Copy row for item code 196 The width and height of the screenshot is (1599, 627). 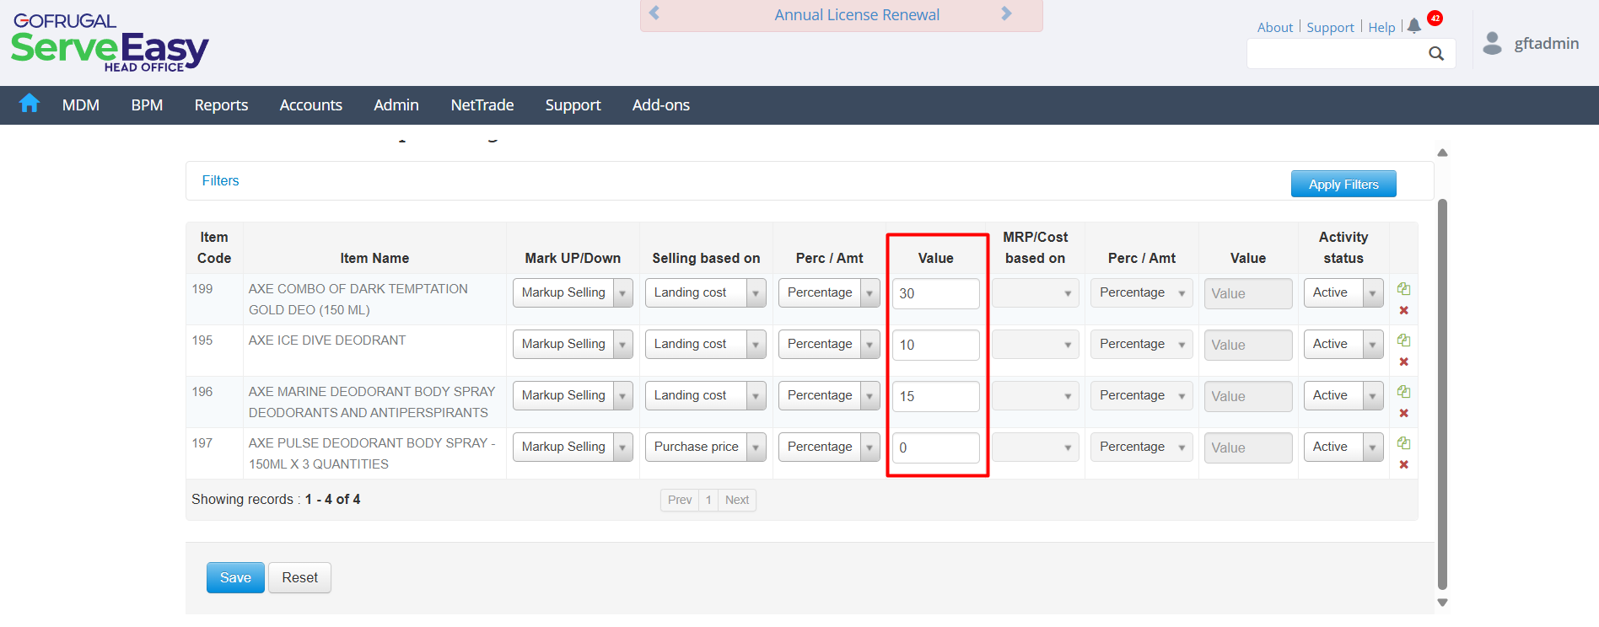click(1403, 392)
